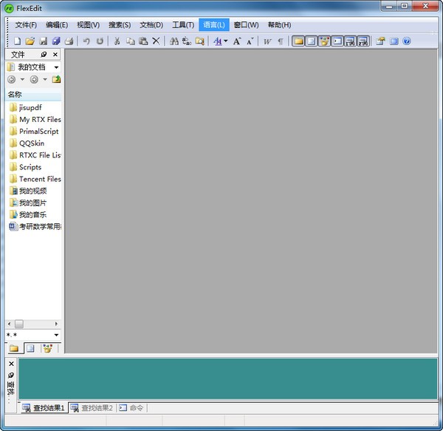Create a new file from the toolbar
The width and height of the screenshot is (443, 431).
click(x=17, y=41)
